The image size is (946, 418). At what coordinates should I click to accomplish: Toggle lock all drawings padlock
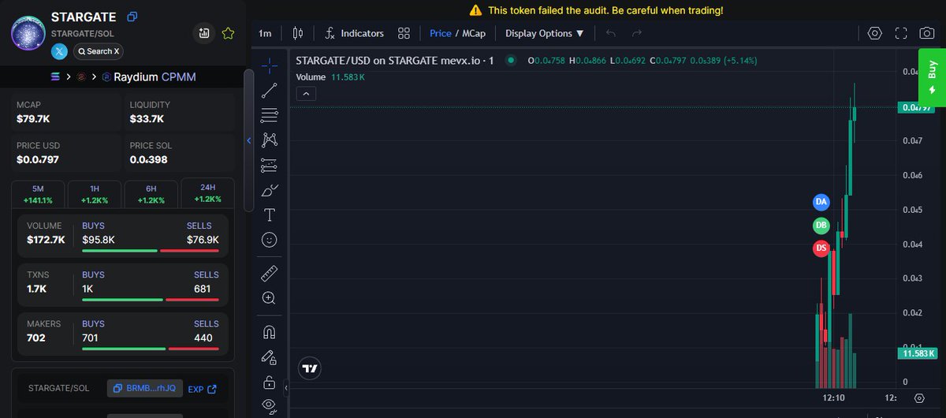click(269, 383)
